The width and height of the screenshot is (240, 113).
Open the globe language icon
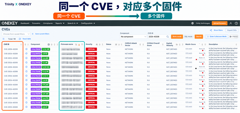pos(192,23)
